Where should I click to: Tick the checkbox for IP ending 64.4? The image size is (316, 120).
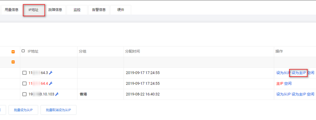pyautogui.click(x=24, y=84)
